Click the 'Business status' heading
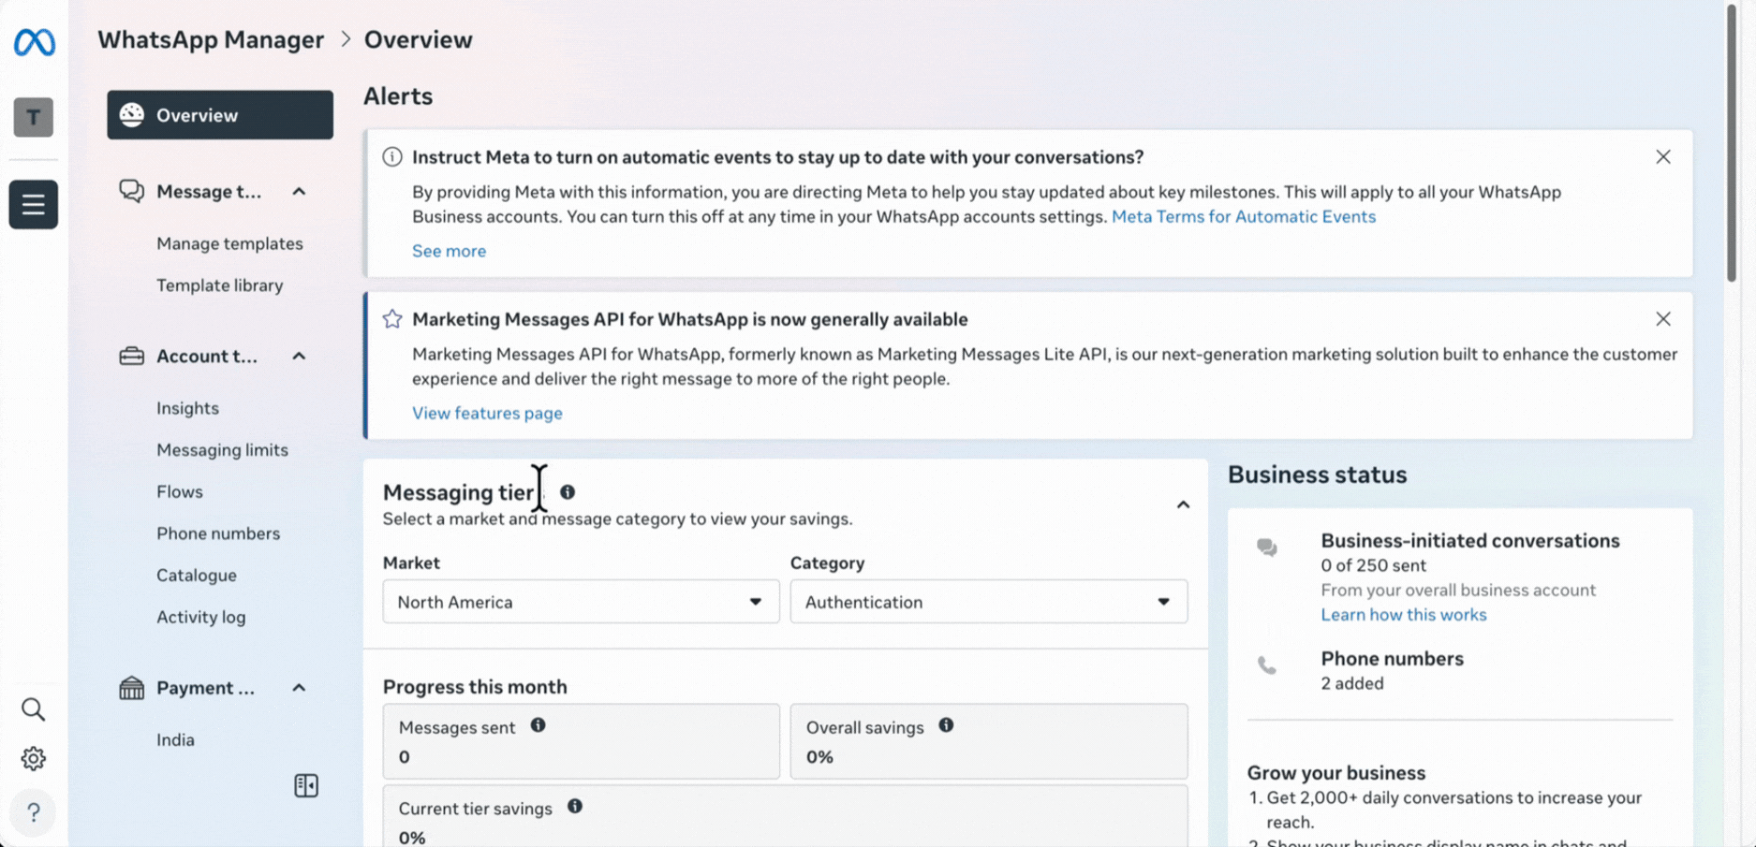The image size is (1756, 847). coord(1317,475)
